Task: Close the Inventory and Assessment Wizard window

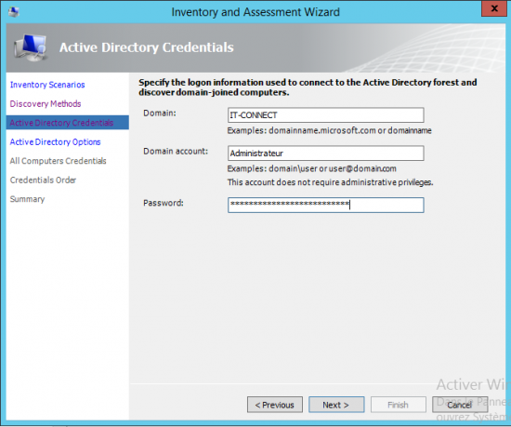Action: (494, 8)
